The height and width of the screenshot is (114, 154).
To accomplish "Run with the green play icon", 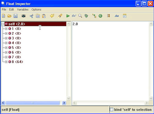I will tap(68, 16).
